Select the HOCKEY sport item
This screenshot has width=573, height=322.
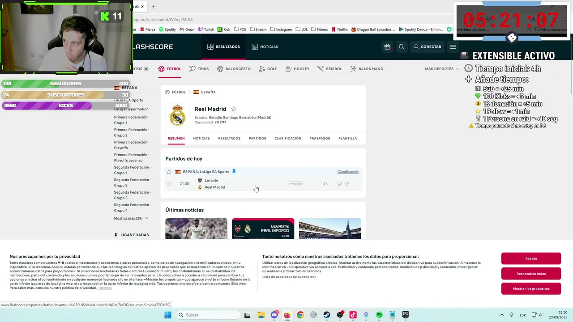coord(297,69)
